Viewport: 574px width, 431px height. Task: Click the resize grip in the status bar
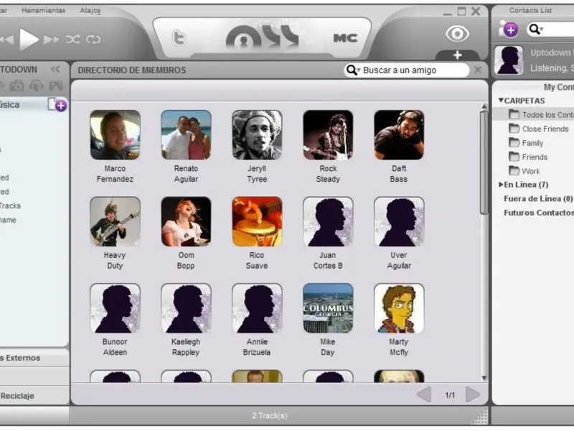(481, 417)
